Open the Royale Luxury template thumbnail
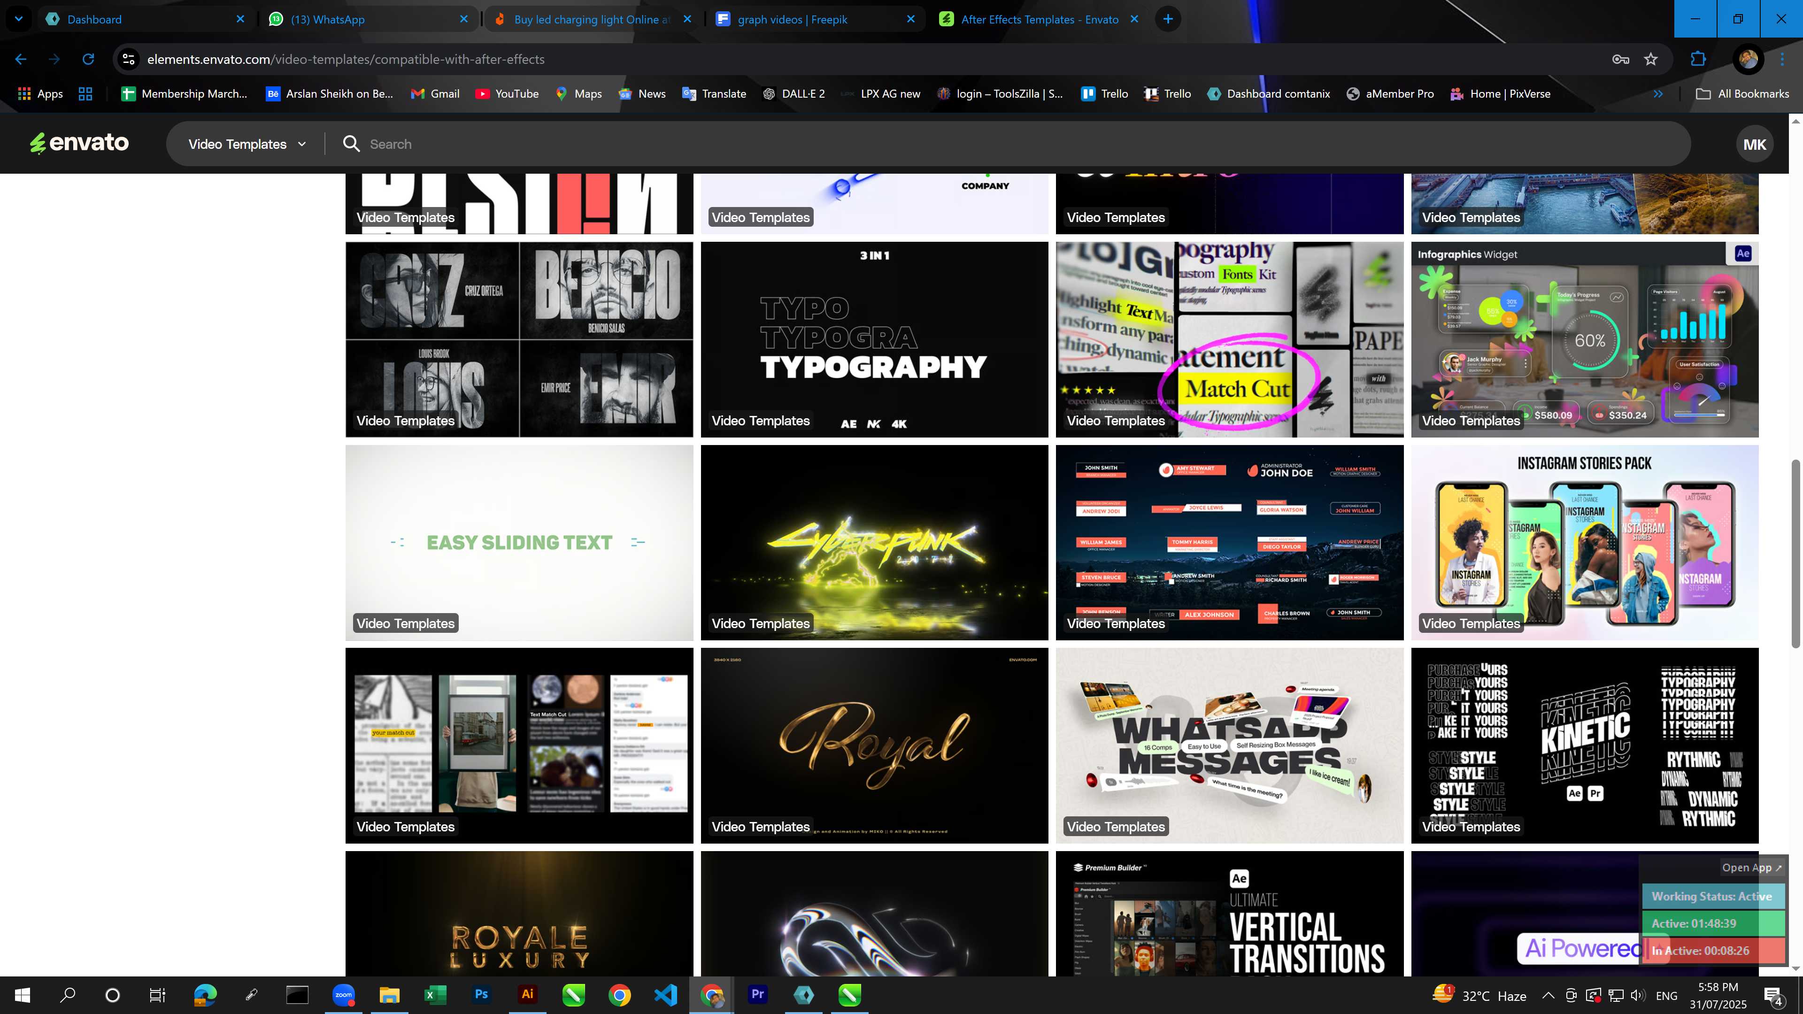The width and height of the screenshot is (1803, 1014). tap(519, 913)
